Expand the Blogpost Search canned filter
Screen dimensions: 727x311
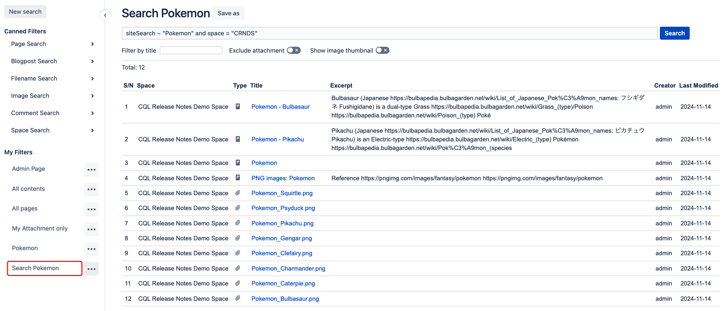(92, 61)
